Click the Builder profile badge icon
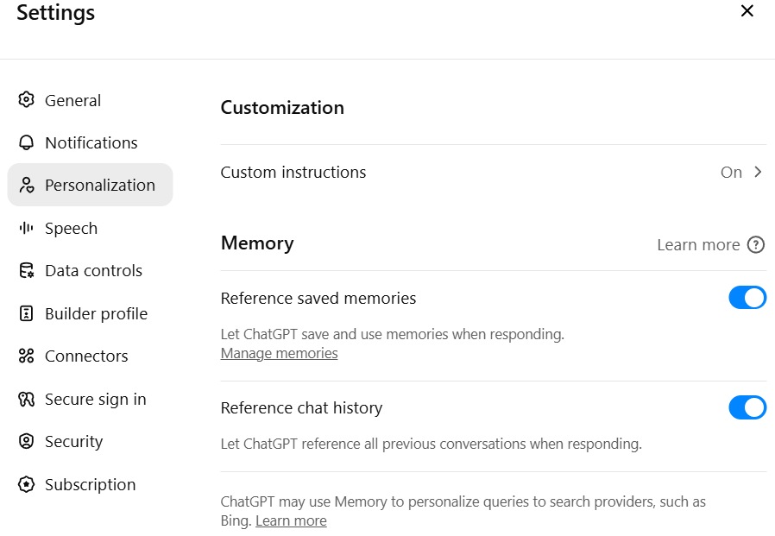The height and width of the screenshot is (536, 775). click(27, 313)
